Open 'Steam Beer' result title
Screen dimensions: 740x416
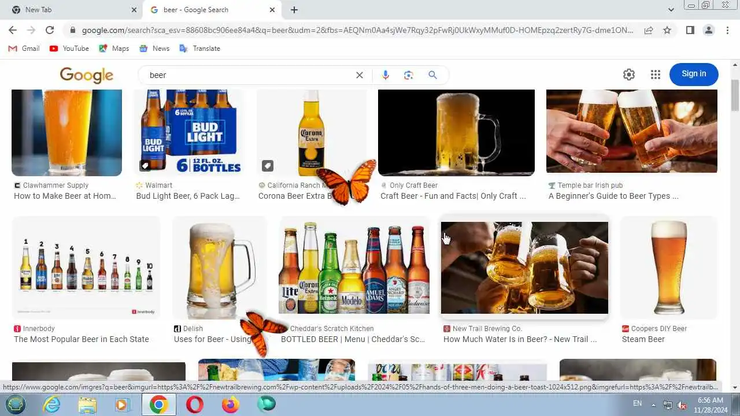tap(643, 339)
